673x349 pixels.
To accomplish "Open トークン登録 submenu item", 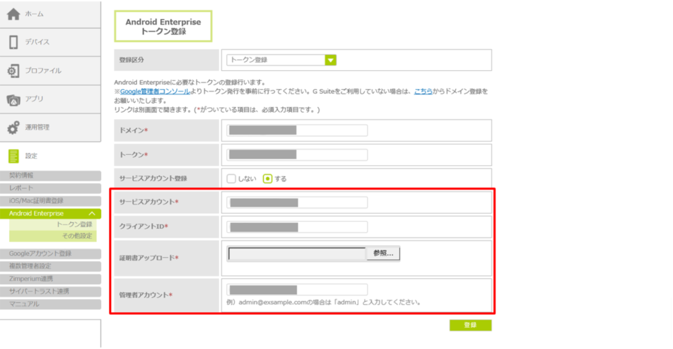I will [x=76, y=224].
